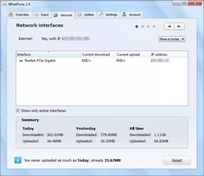Image resolution: width=204 pixels, height=176 pixels.
Task: Maximize the WhatPulse window
Action: tap(184, 3)
